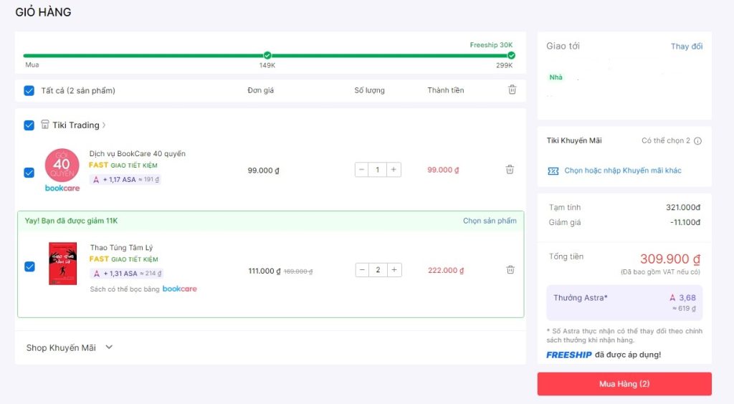734x404 pixels.
Task: Click Astra icon on BookCare reward badge
Action: pos(96,180)
